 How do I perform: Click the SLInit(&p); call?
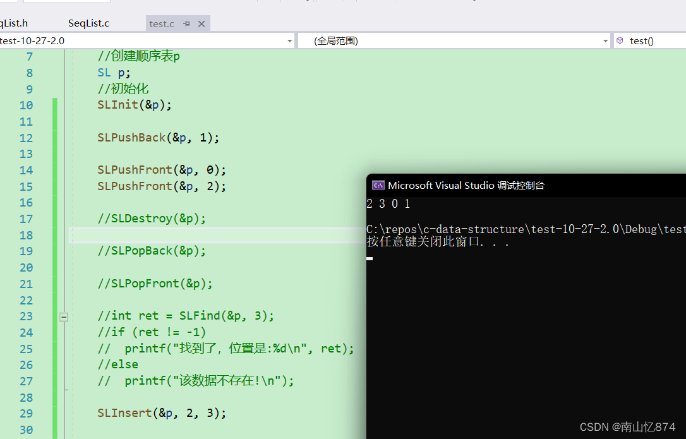135,105
